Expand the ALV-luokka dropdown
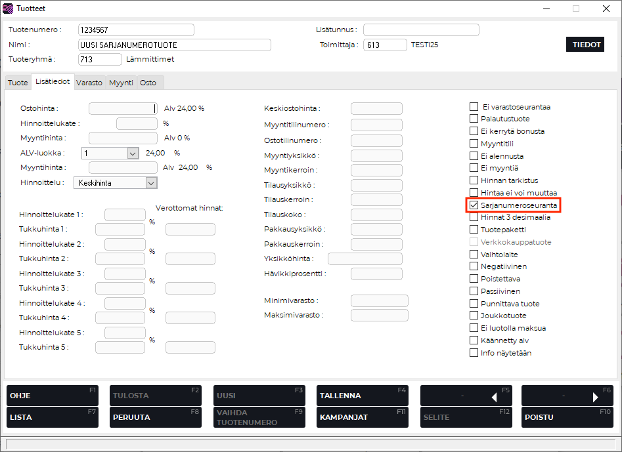 point(133,153)
